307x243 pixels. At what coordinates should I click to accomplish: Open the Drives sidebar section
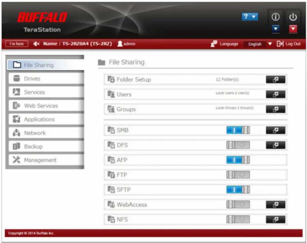tap(46, 78)
